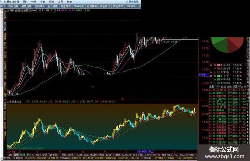Viewport: 250px width, 161px height.
Task: Select the 指标 tab in indicator bar
Action: coord(10,155)
